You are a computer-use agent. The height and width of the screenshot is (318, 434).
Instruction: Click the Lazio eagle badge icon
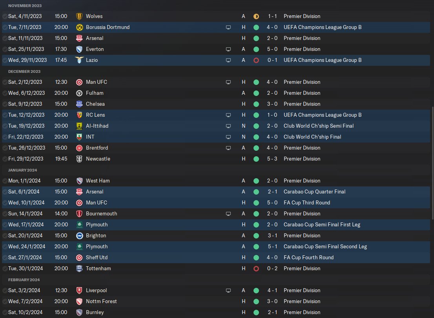tap(79, 60)
